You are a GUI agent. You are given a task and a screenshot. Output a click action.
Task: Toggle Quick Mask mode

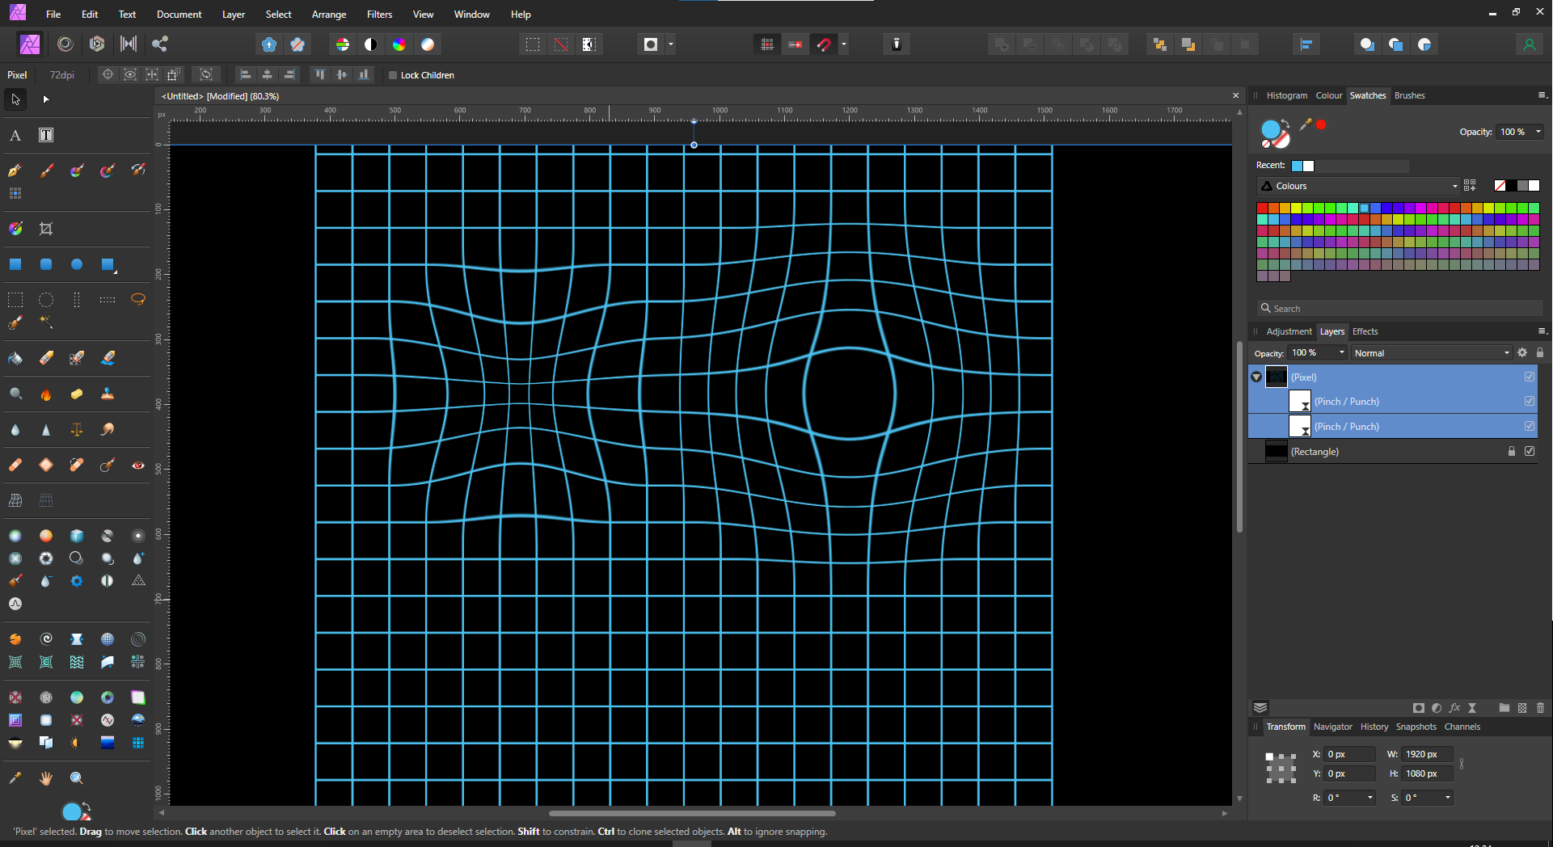[x=651, y=44]
